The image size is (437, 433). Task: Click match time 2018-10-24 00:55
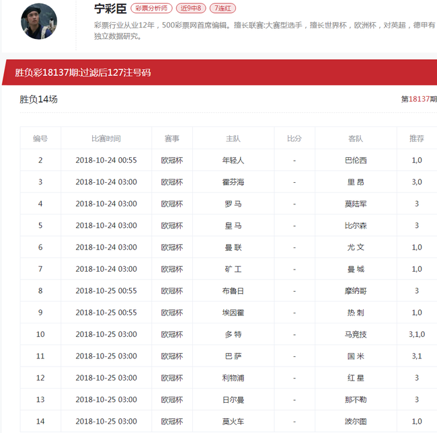(x=106, y=160)
